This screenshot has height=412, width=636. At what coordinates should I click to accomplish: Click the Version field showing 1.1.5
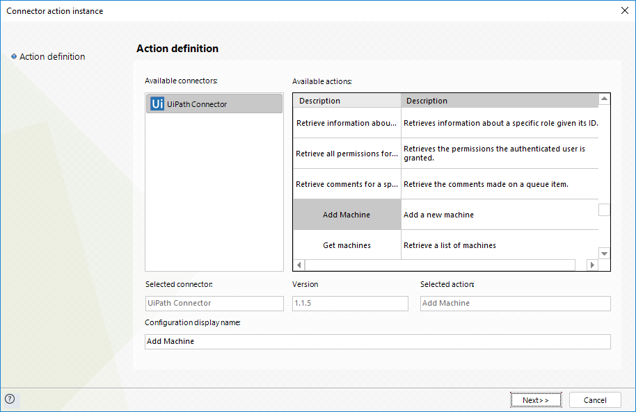(350, 304)
